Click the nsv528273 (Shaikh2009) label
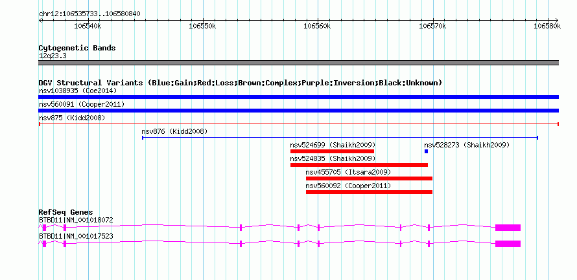This screenshot has width=577, height=280. (467, 145)
